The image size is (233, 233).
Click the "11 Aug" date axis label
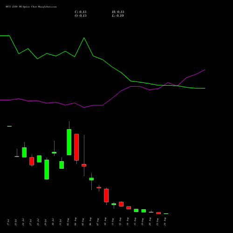click(113, 222)
